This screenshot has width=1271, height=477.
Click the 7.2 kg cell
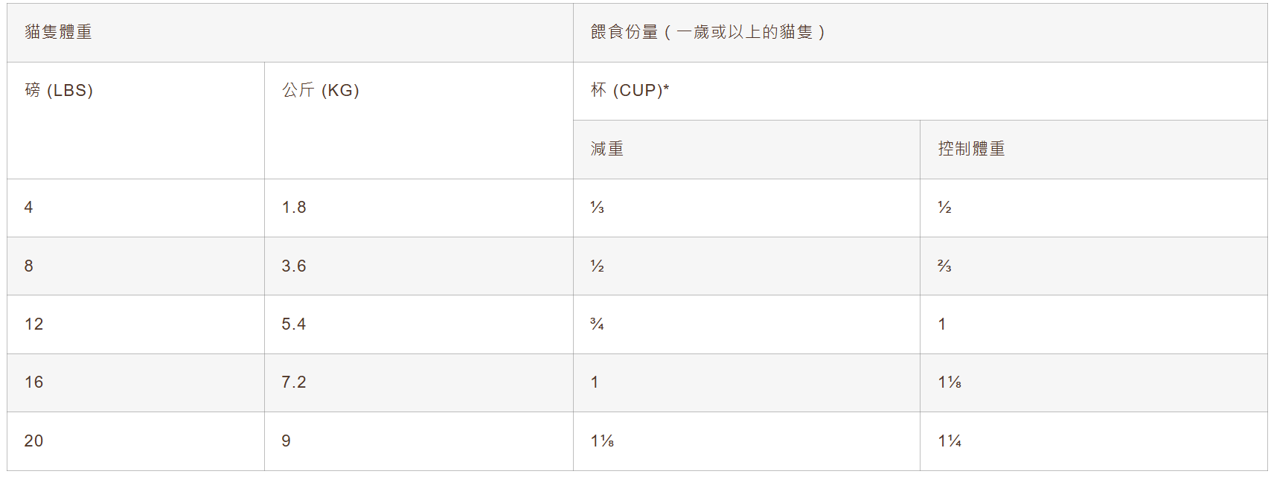pyautogui.click(x=294, y=382)
